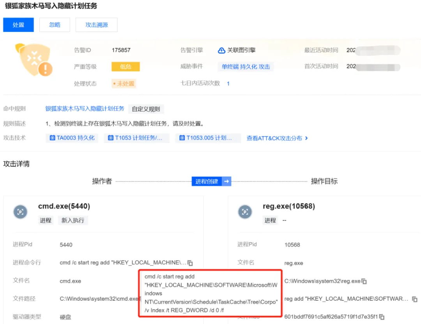Open the 银狐家族木马写入隐藏计划任务 rule link
The height and width of the screenshot is (324, 421).
click(x=85, y=109)
